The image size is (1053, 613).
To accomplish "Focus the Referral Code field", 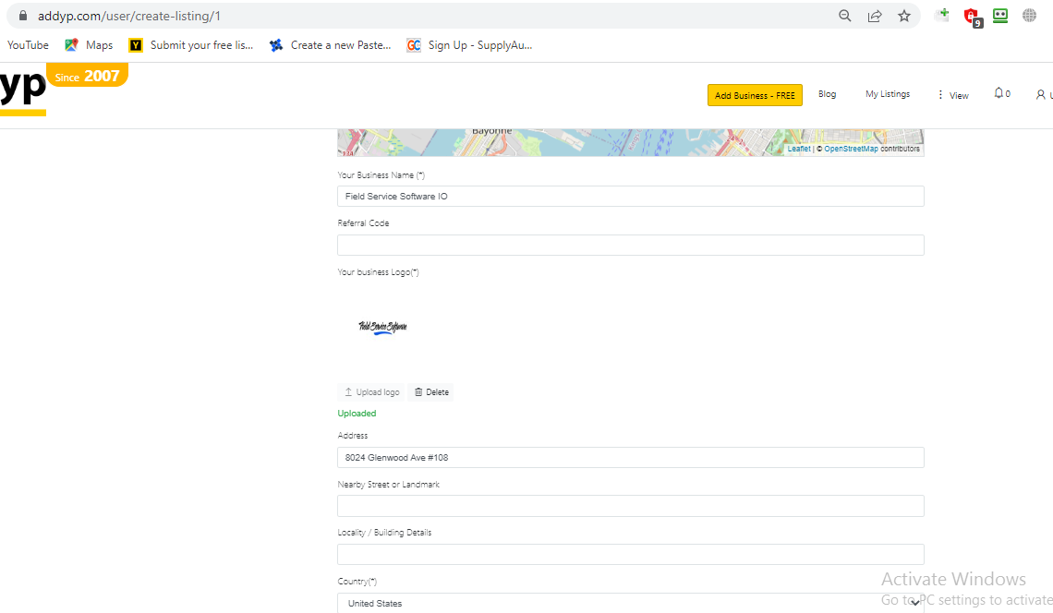I will point(631,245).
